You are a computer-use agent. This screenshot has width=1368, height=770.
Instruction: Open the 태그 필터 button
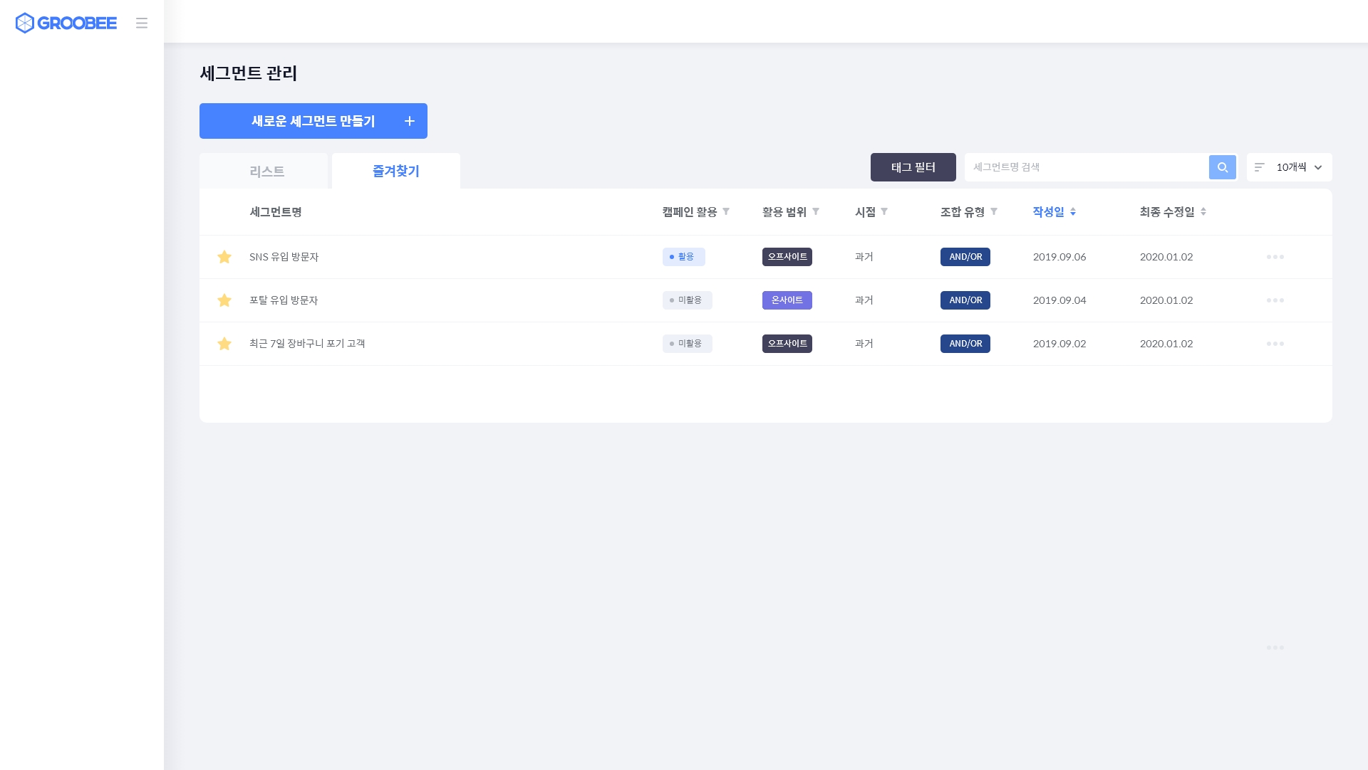913,167
